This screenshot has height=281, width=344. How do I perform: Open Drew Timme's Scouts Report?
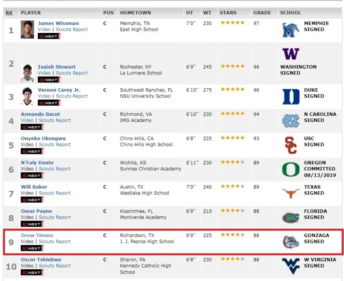click(55, 242)
